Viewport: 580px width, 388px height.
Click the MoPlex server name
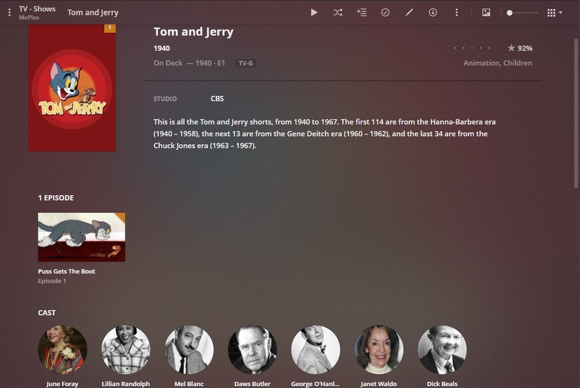tap(30, 17)
